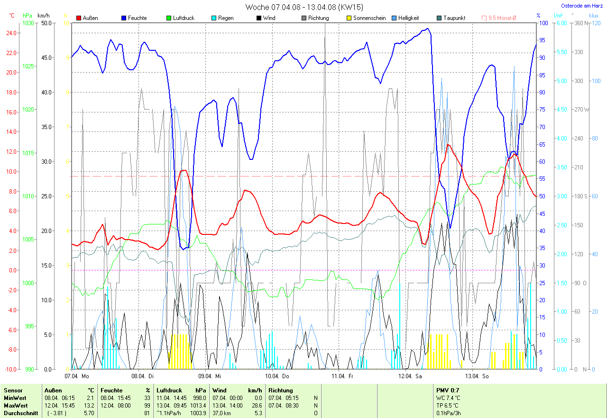
Task: Click the Luftdruck hPa column header
Action: [181, 390]
